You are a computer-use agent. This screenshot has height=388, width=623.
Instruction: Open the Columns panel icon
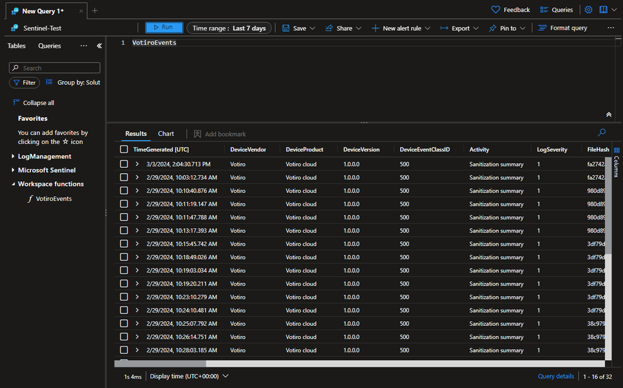(x=616, y=150)
